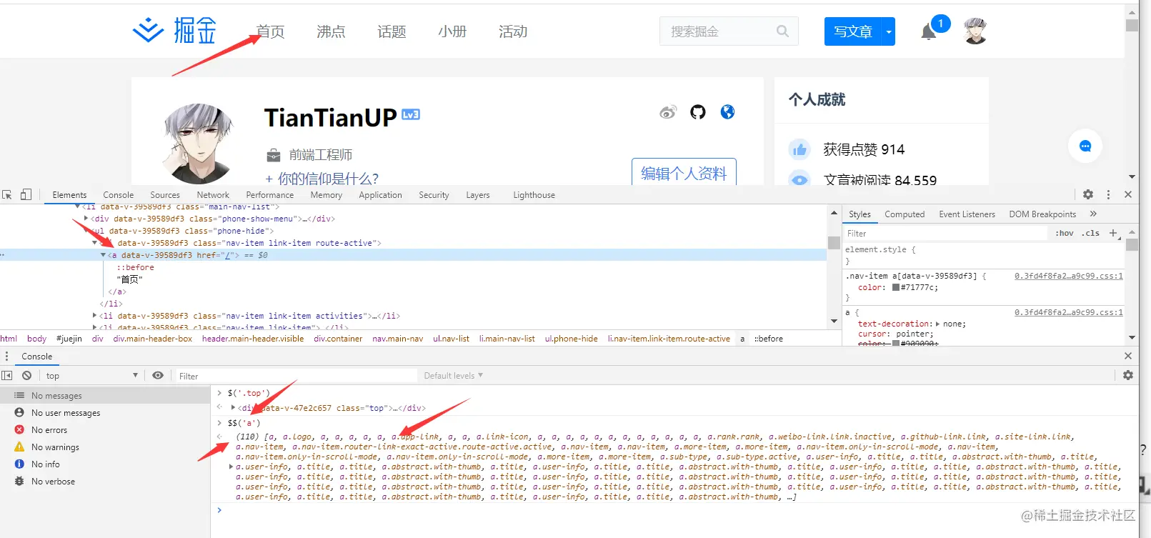
Task: Open the Network tab
Action: (213, 194)
